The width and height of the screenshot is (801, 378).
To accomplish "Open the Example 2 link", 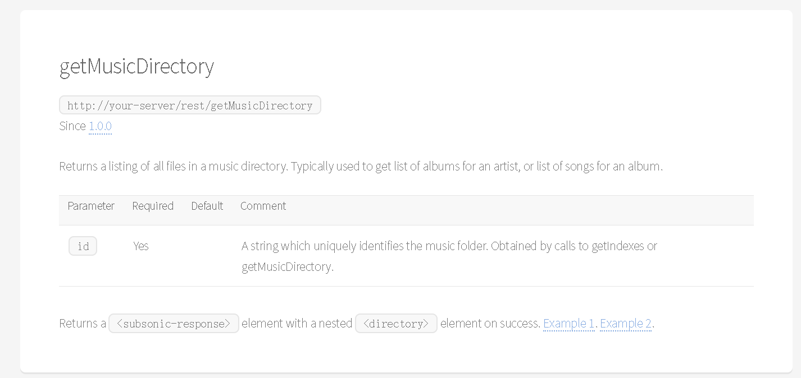I will point(626,324).
